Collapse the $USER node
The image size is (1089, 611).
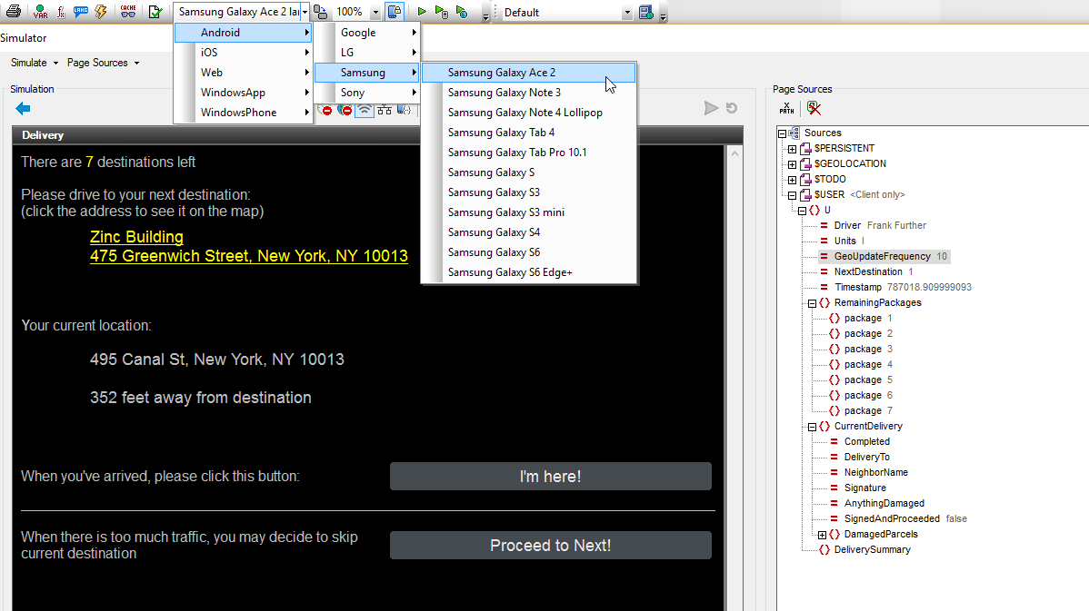[792, 195]
